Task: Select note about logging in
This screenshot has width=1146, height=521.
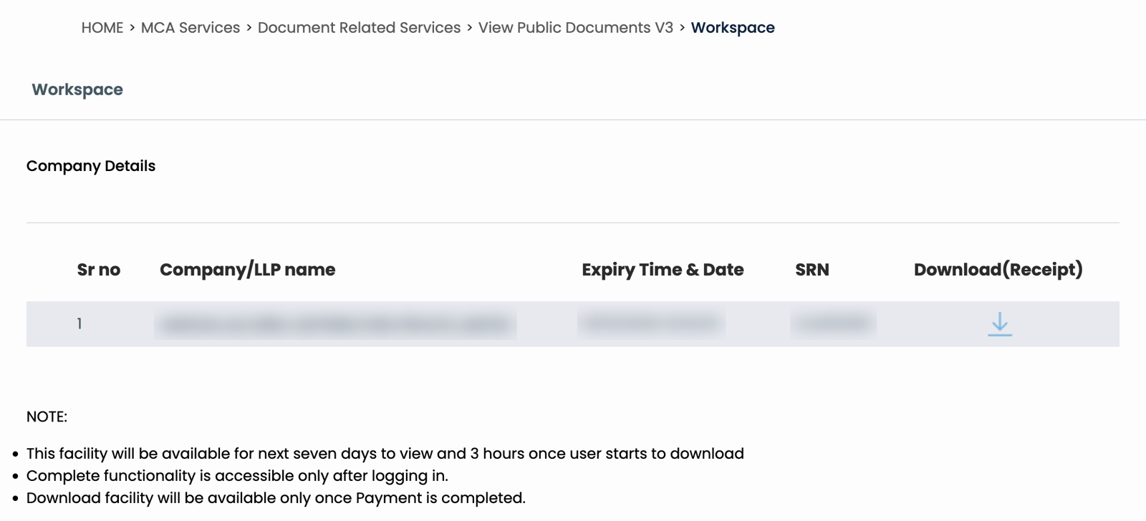Action: point(237,476)
